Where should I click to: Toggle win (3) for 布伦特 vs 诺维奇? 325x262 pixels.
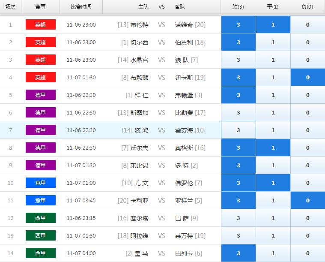pos(239,25)
